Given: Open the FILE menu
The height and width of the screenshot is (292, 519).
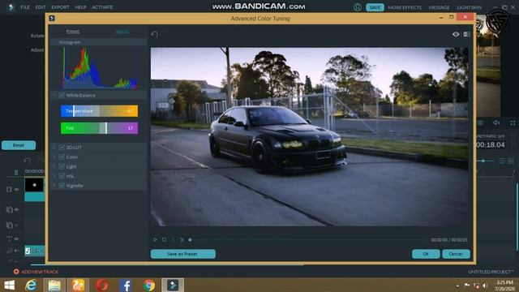Looking at the screenshot, I should [25, 7].
